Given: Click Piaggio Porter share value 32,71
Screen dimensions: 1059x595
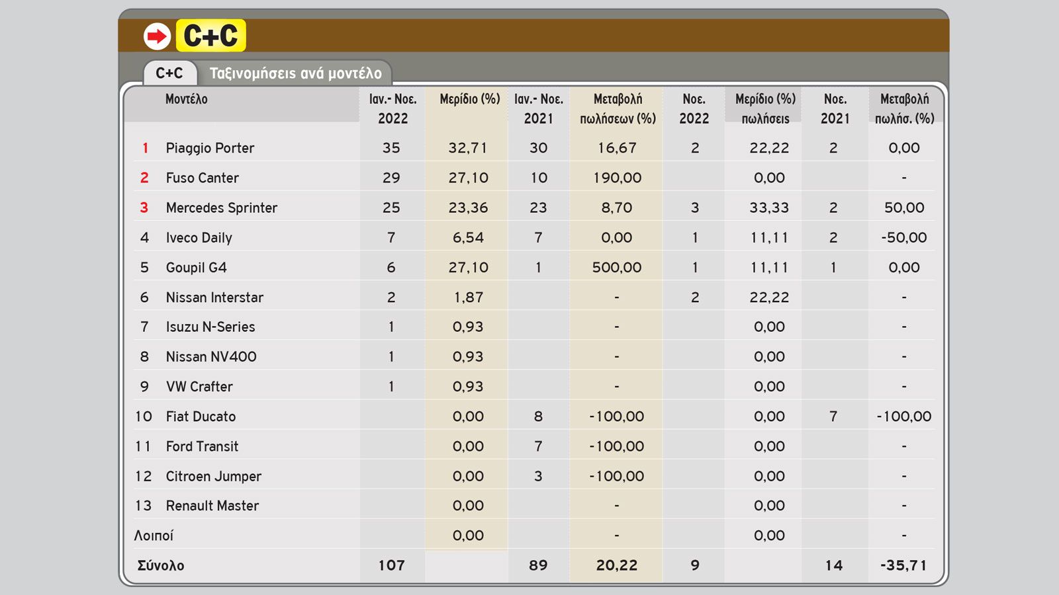Looking at the screenshot, I should (x=468, y=148).
